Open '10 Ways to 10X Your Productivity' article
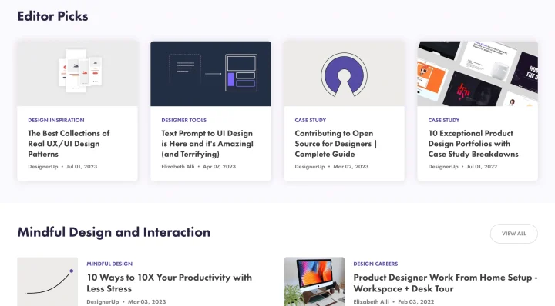 tap(169, 283)
